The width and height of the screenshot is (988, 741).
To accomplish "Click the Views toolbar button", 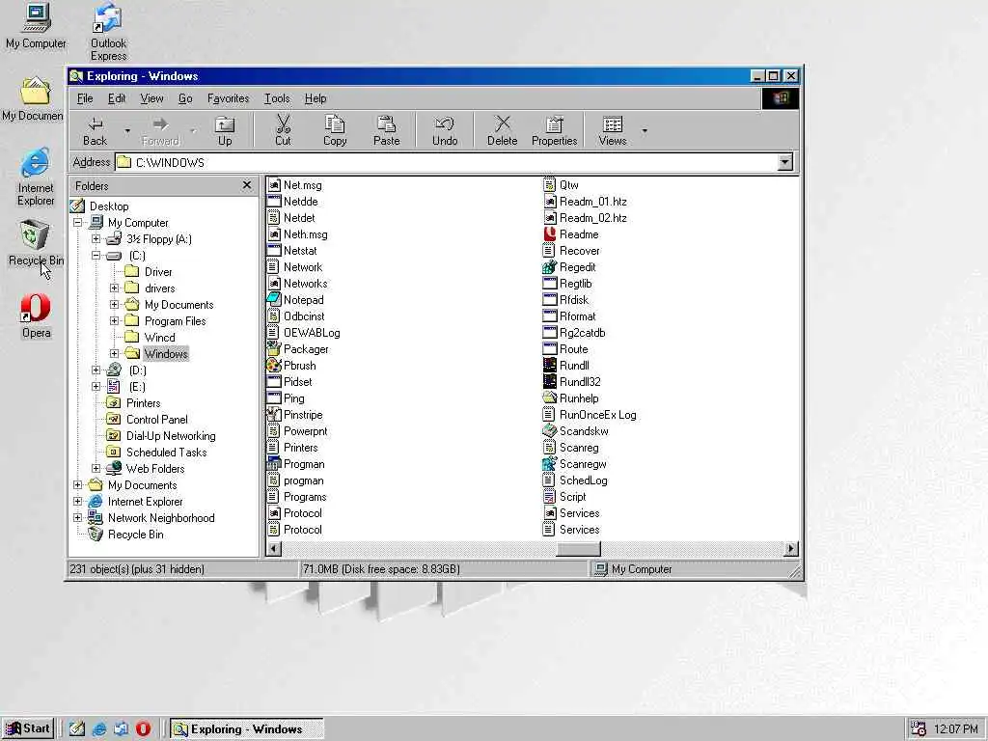I will (x=613, y=130).
